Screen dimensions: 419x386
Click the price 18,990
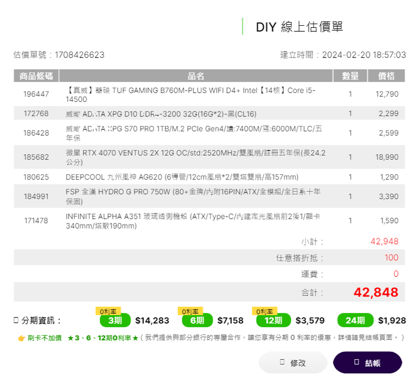click(x=387, y=157)
